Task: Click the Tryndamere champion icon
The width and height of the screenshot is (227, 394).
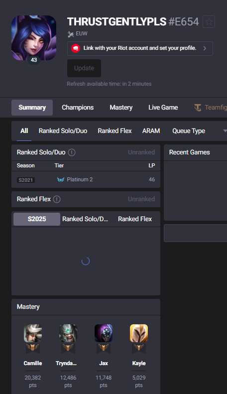Action: [x=68, y=333]
